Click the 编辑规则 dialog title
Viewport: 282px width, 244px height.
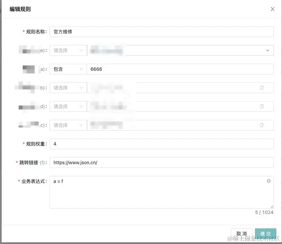[x=20, y=9]
